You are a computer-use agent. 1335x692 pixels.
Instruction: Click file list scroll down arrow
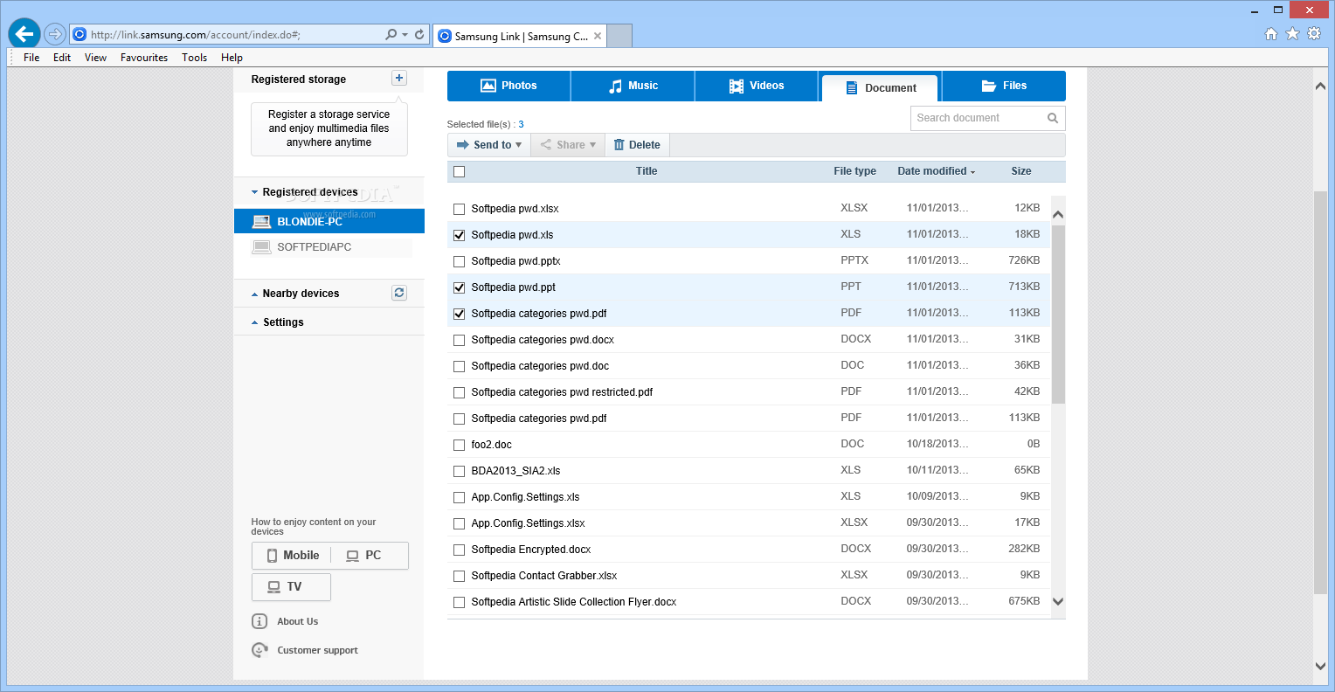click(x=1058, y=601)
